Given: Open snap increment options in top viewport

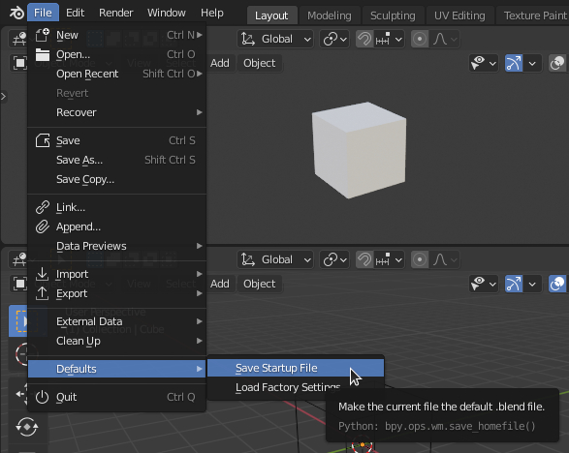Looking at the screenshot, I should (x=390, y=39).
